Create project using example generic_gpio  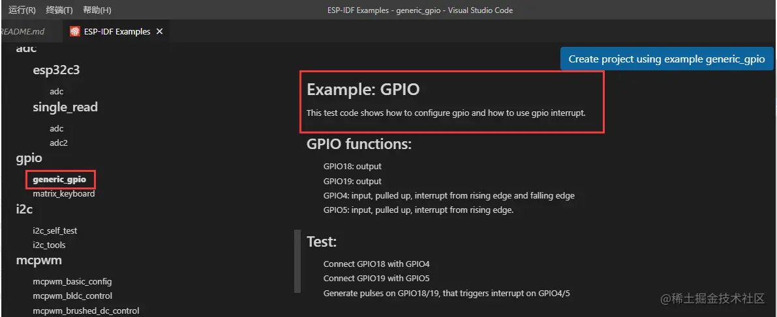tap(667, 59)
